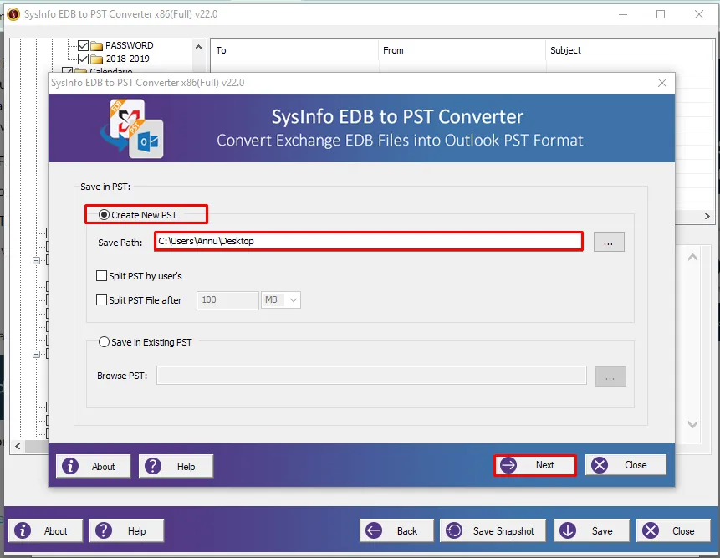
Task: Click Close in the main window bottom bar
Action: [673, 530]
